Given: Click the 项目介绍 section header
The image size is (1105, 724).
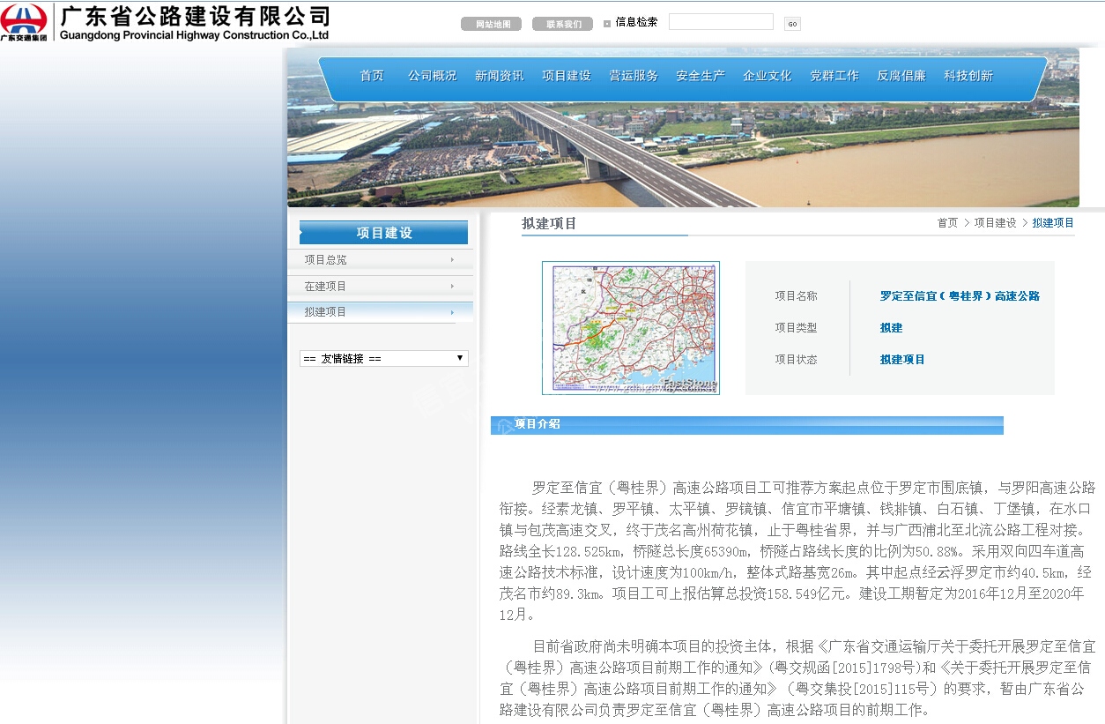Looking at the screenshot, I should pos(747,425).
